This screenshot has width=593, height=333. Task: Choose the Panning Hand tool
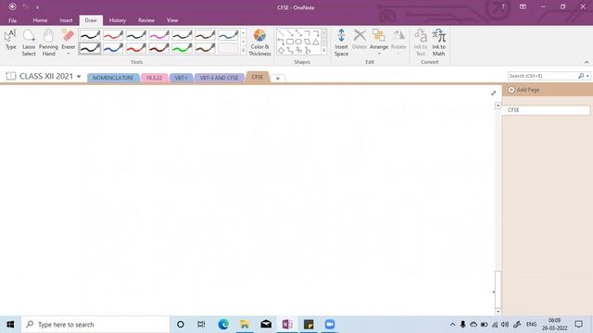click(x=48, y=43)
